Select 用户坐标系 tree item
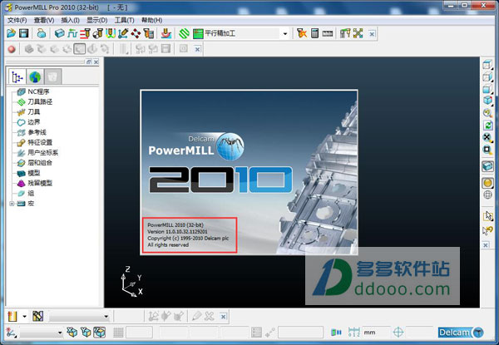The image size is (499, 345). tap(43, 153)
